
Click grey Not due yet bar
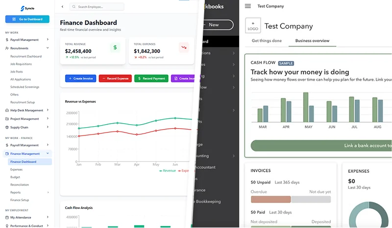(x=311, y=199)
